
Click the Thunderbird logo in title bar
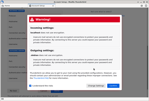coord(2,2)
